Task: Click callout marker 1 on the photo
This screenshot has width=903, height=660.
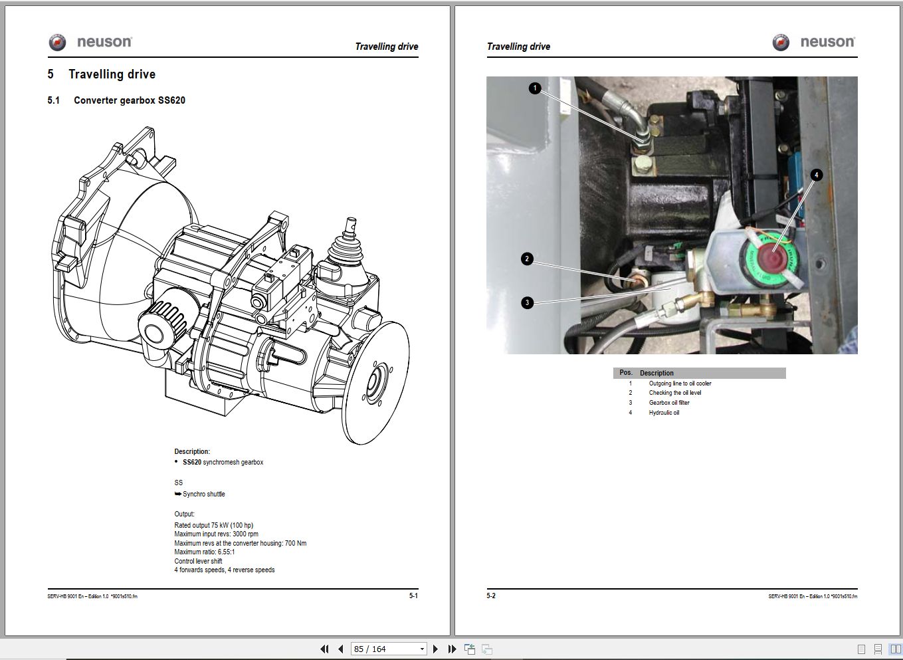Action: pyautogui.click(x=535, y=88)
